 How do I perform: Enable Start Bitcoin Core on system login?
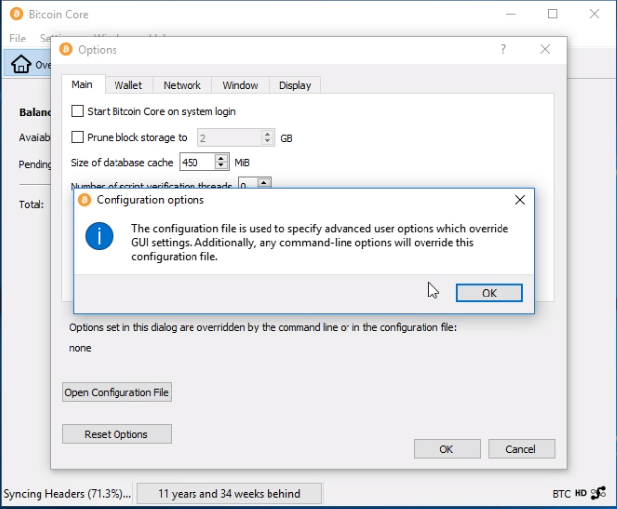(78, 111)
